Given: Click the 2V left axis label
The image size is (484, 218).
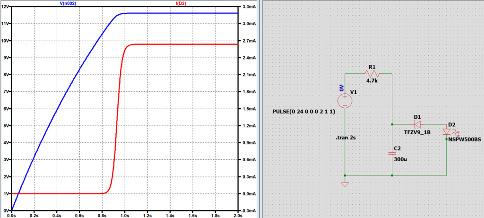Looking at the screenshot, I should point(7,177).
